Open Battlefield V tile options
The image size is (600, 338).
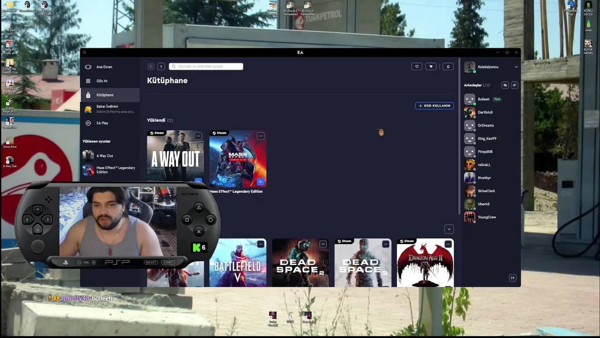pos(261,244)
